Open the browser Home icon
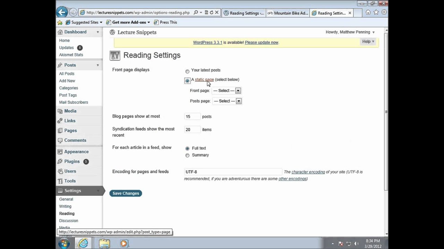The image size is (444, 249). (x=368, y=12)
